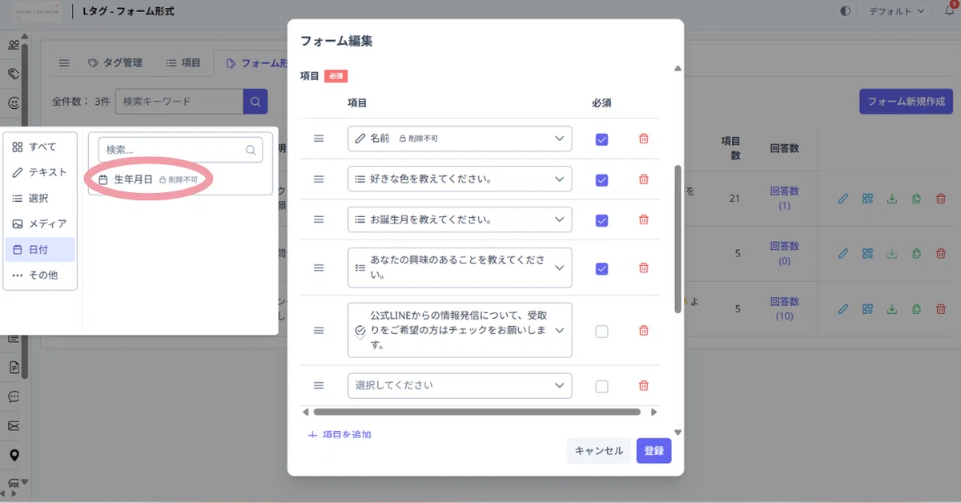Uncheck required for 好きな色を教えてください
The image size is (961, 503).
click(602, 180)
